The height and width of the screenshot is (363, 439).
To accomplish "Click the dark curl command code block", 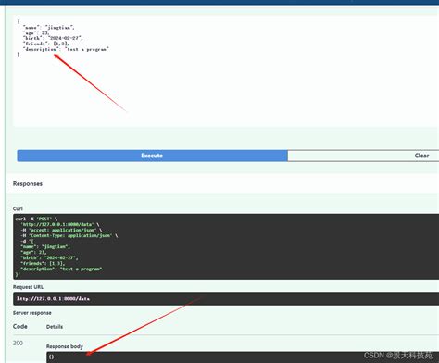I will pyautogui.click(x=226, y=246).
